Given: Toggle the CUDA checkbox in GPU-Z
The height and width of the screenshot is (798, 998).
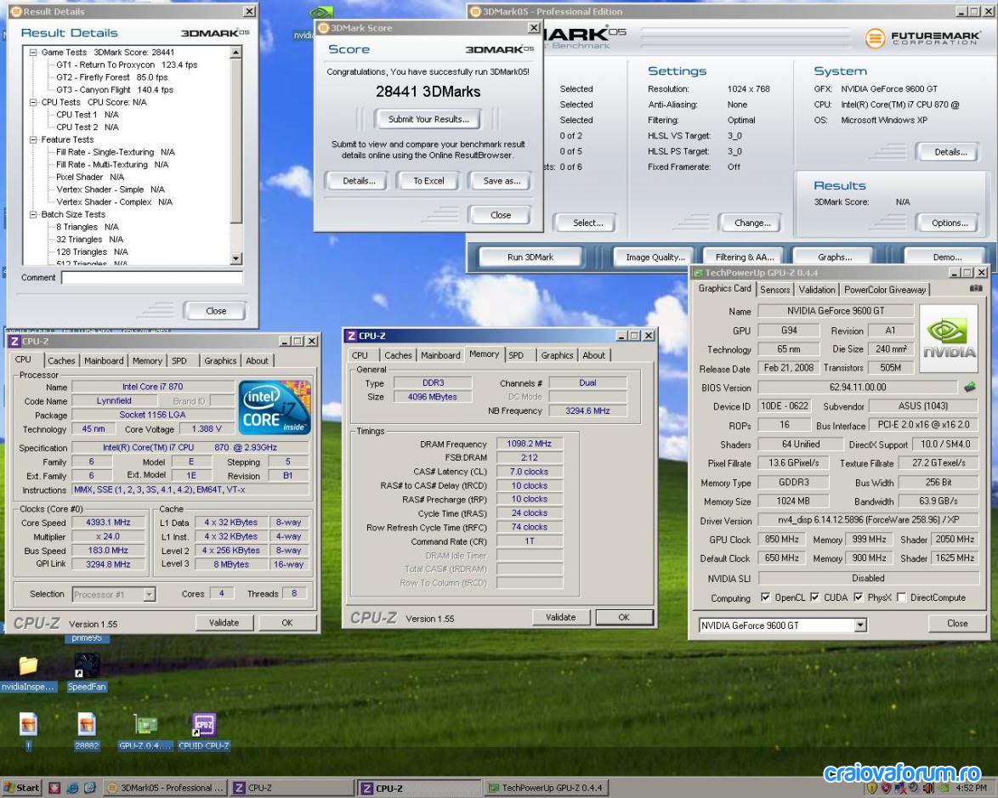Looking at the screenshot, I should coord(814,597).
